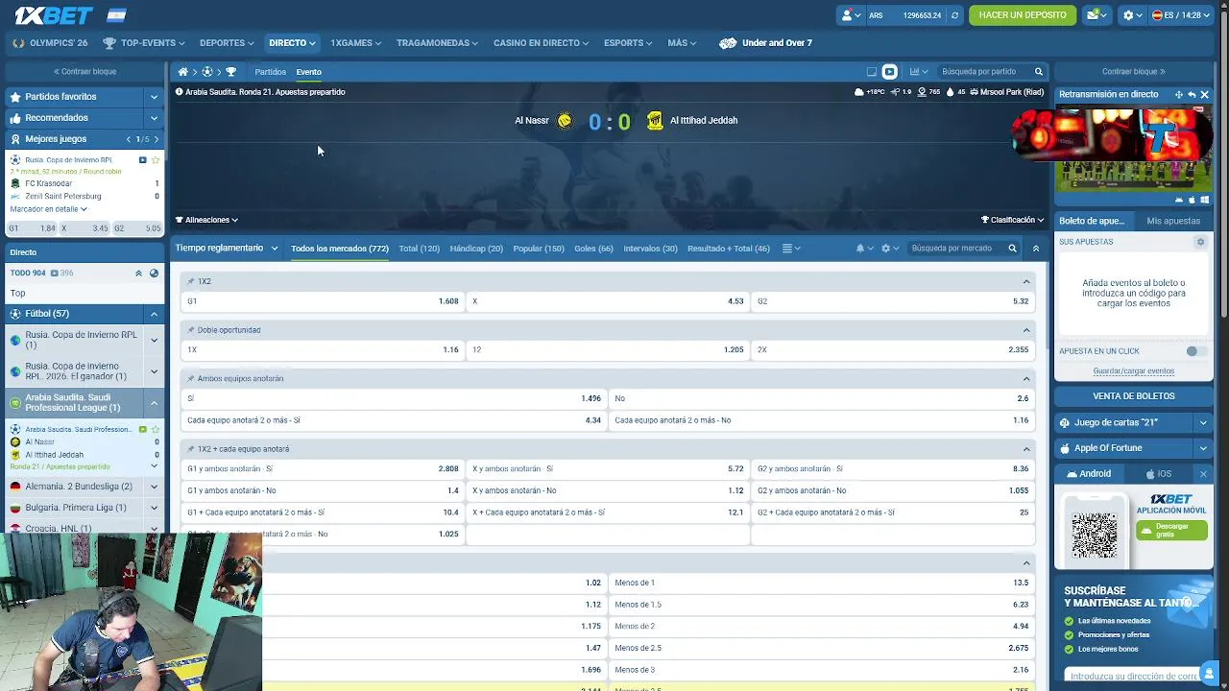This screenshot has height=691, width=1229.
Task: Click the football breadcrumb icon
Action: (x=206, y=72)
